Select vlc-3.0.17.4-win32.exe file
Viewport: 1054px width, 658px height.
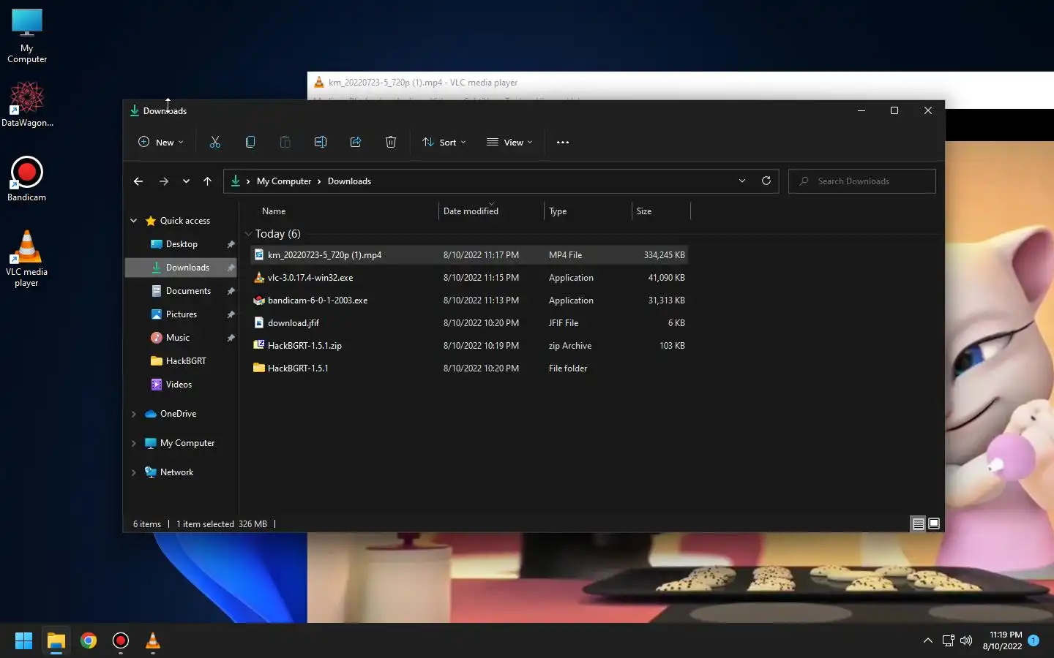[x=468, y=278]
